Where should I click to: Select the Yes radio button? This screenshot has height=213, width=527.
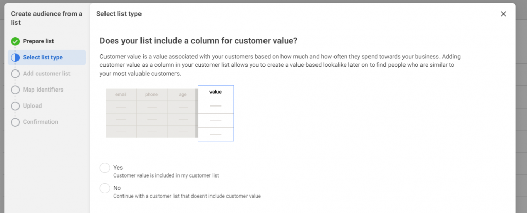105,168
